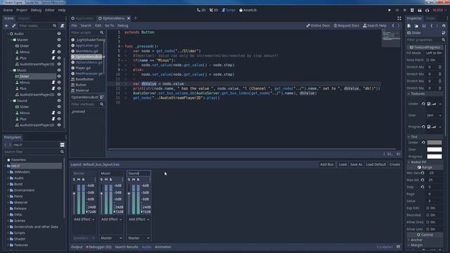Hide the Master node
The image size is (450, 253).
click(59, 40)
